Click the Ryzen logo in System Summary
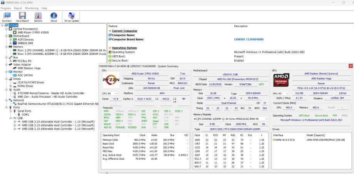Image resolution: width=354 pixels, height=174 pixels. click(111, 80)
